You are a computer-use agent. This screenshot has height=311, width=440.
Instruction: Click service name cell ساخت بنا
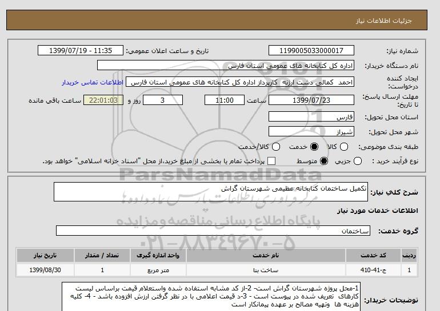(266, 270)
